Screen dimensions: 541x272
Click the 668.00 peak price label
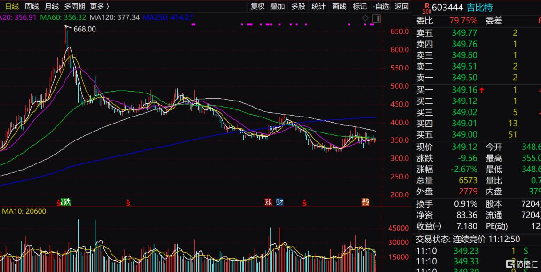(x=85, y=29)
